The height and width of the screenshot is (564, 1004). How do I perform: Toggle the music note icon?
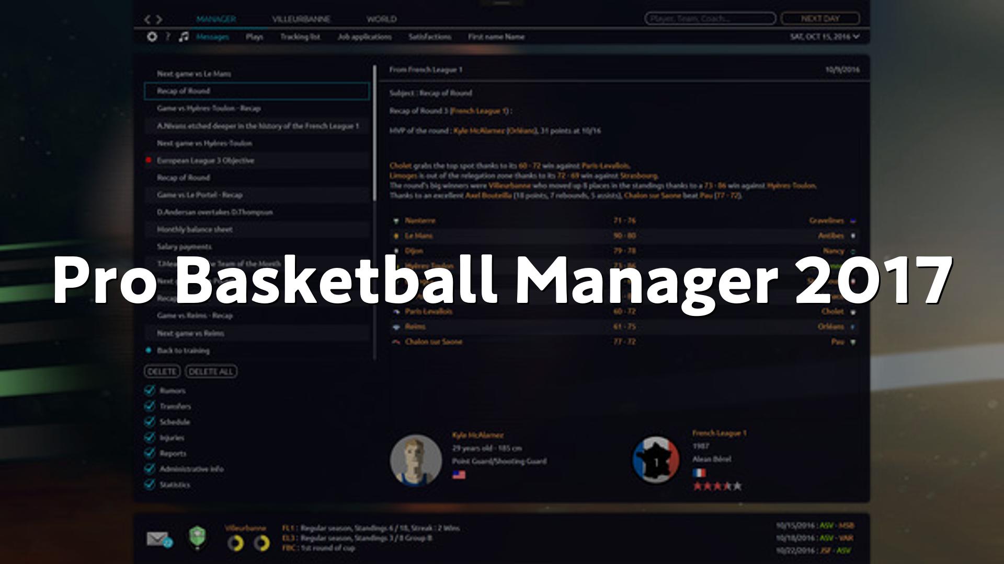tap(184, 37)
